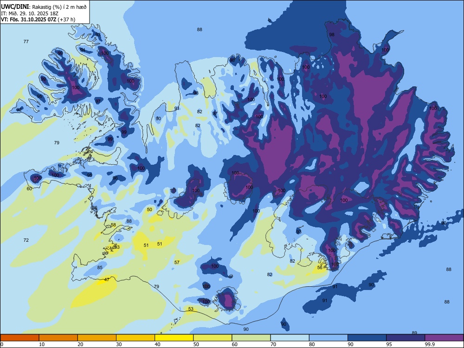Select the dark blue 90–95 legend swatch

coord(367,338)
